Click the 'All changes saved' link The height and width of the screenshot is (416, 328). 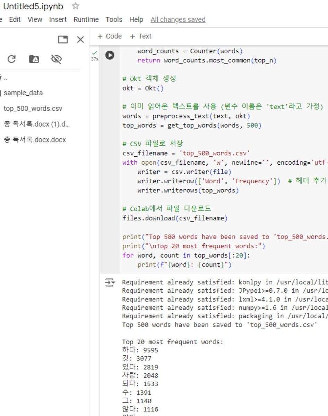click(x=178, y=20)
